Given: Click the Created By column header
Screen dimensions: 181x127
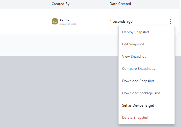Looking at the screenshot, I should pos(61,4).
